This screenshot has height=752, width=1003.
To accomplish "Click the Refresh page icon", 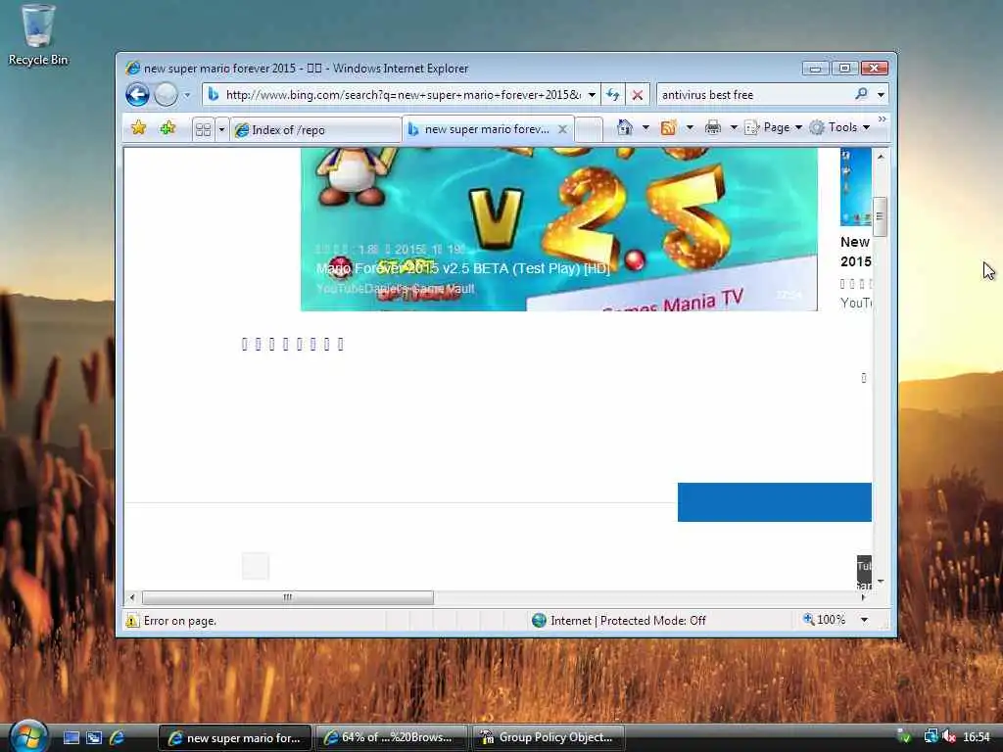I will click(x=613, y=95).
